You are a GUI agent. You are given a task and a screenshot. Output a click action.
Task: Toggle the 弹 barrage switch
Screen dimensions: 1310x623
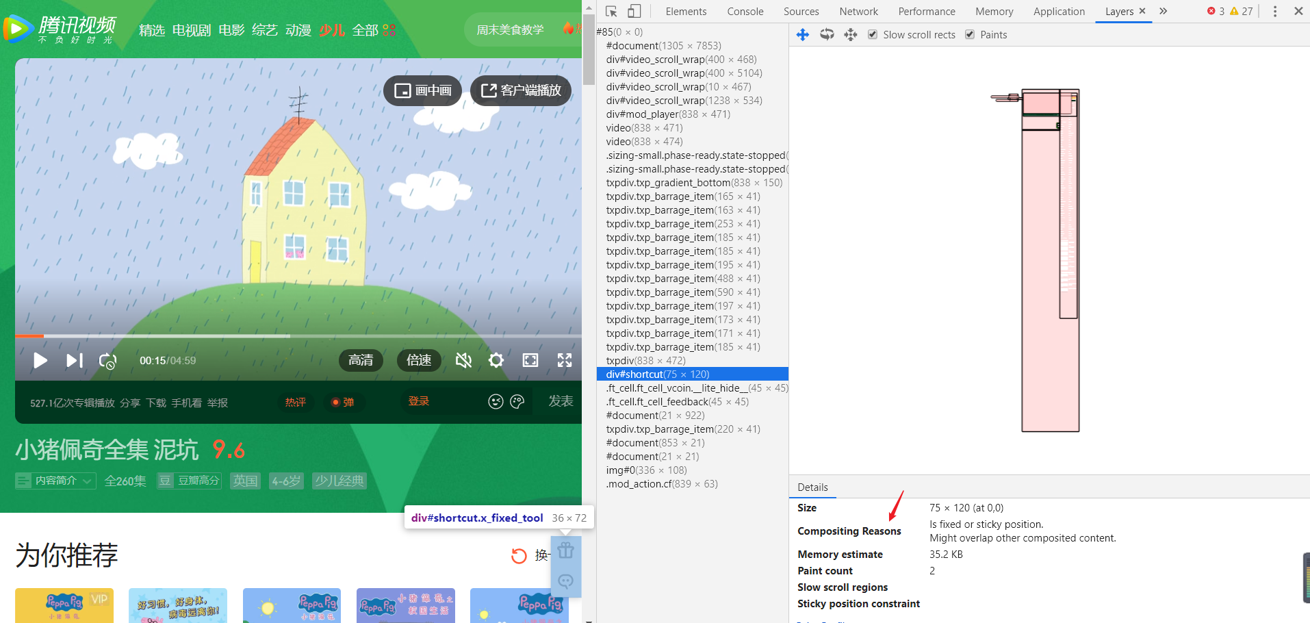342,402
